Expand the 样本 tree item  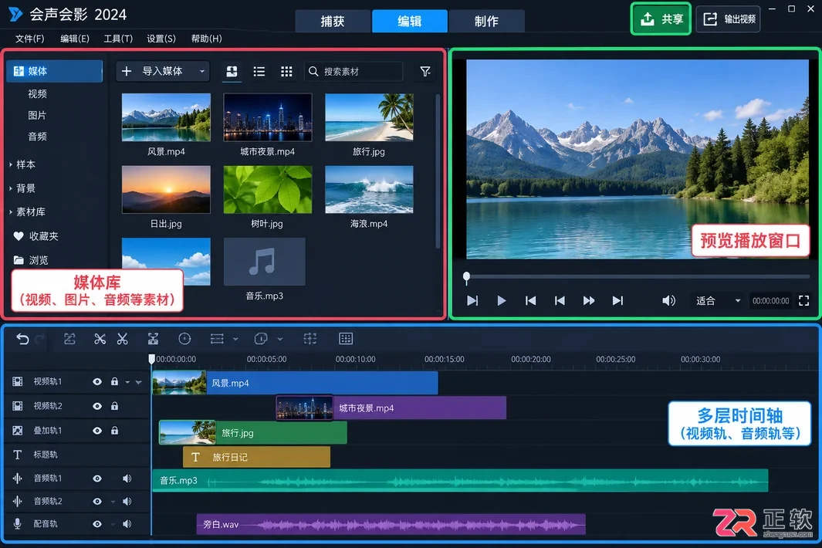pyautogui.click(x=11, y=164)
